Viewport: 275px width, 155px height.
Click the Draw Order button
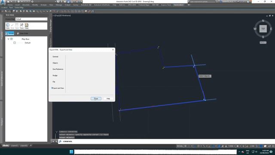pos(23,33)
